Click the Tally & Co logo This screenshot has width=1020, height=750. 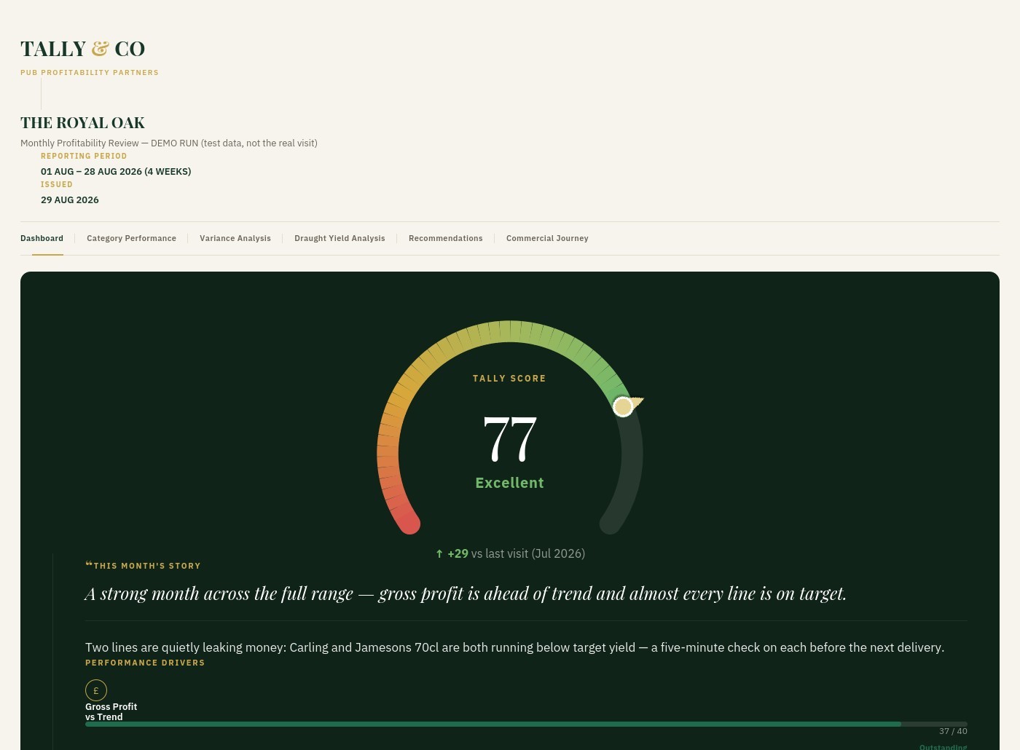83,49
